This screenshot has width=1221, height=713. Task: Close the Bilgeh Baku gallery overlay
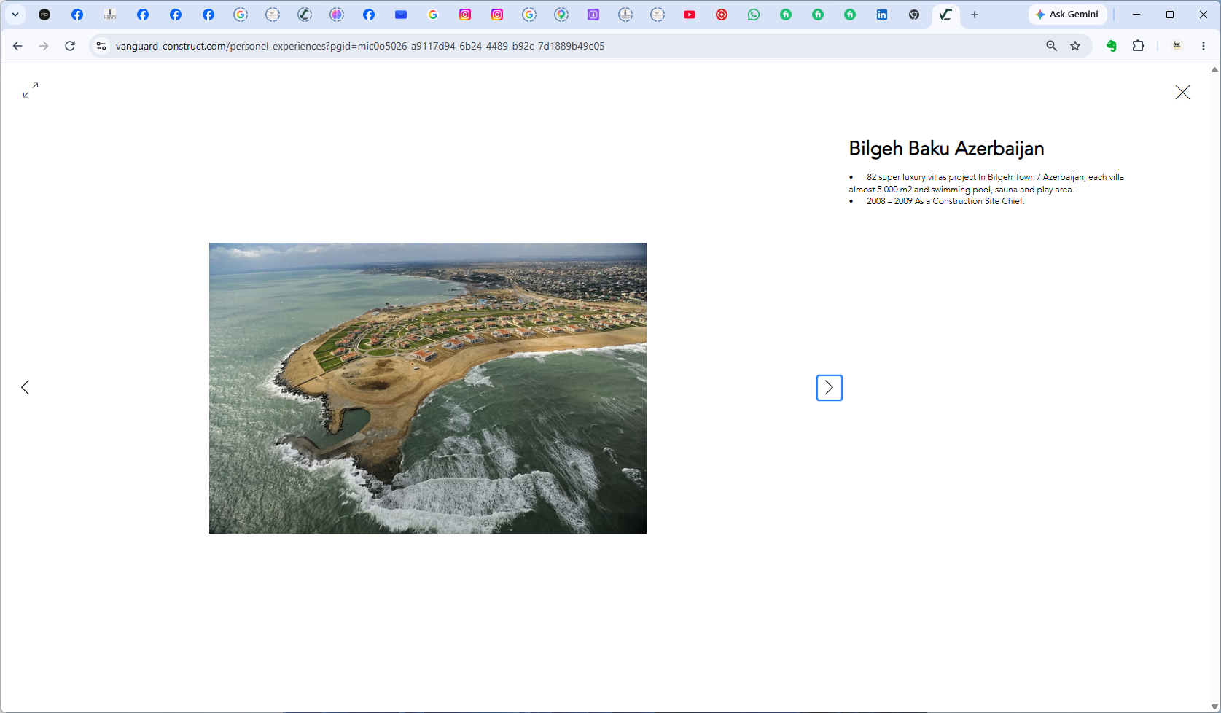(x=1182, y=92)
